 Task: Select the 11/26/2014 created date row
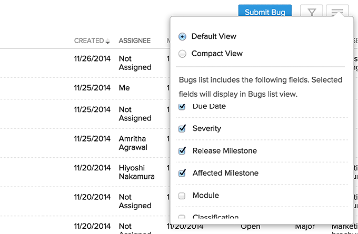tap(92, 58)
